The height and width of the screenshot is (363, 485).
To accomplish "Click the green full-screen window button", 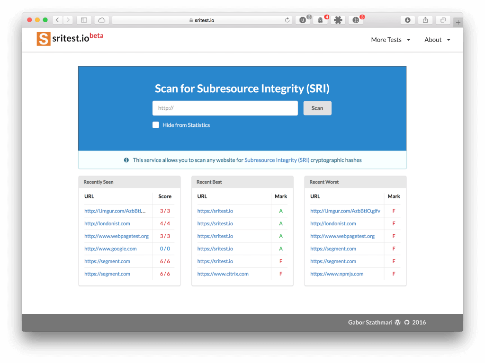I will (x=45, y=20).
